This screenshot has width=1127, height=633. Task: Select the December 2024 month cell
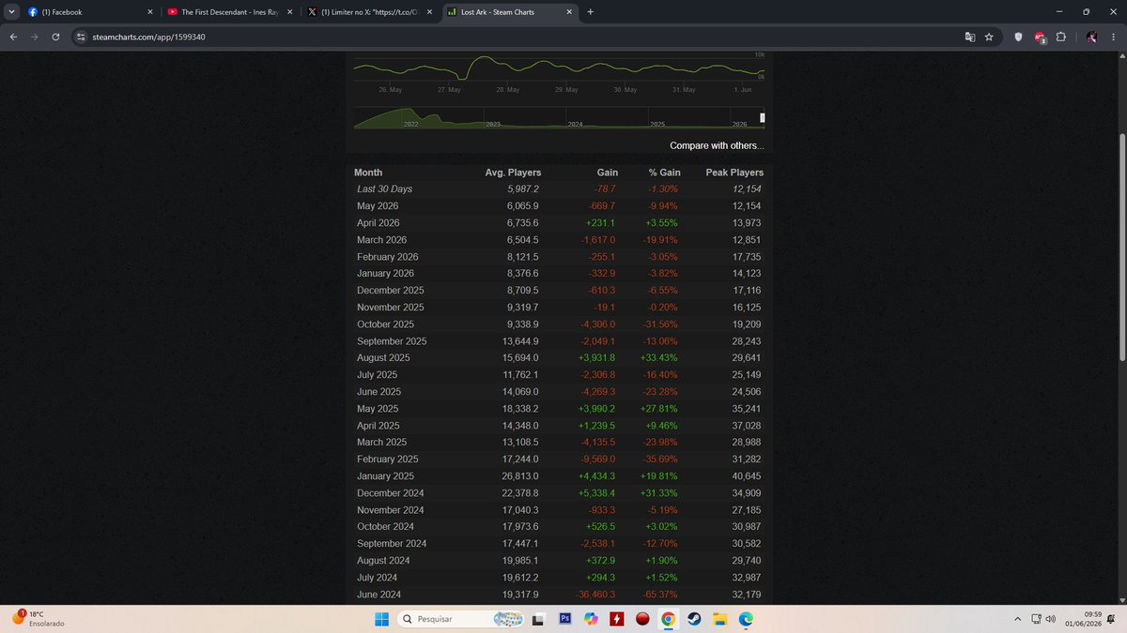391,492
